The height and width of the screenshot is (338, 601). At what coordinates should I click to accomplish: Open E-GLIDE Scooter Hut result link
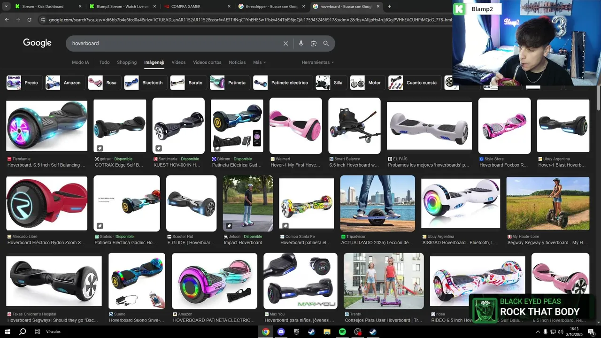(x=191, y=242)
